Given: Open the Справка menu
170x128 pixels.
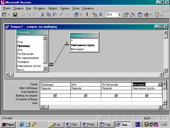Looking at the screenshot, I should (x=88, y=8).
